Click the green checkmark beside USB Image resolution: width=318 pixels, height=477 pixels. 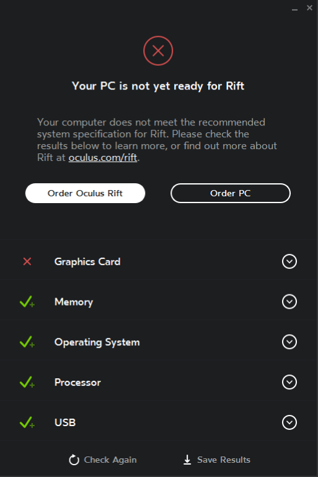point(27,422)
